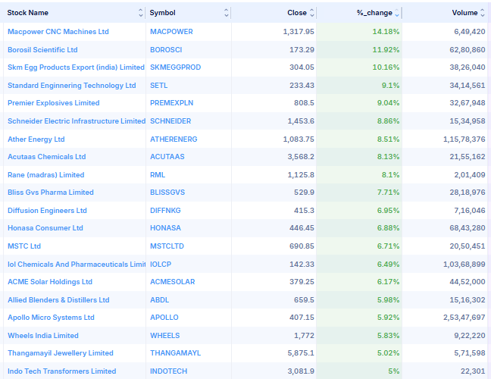Click the ATHERENERG symbol
Image resolution: width=491 pixels, height=379 pixels.
click(174, 139)
